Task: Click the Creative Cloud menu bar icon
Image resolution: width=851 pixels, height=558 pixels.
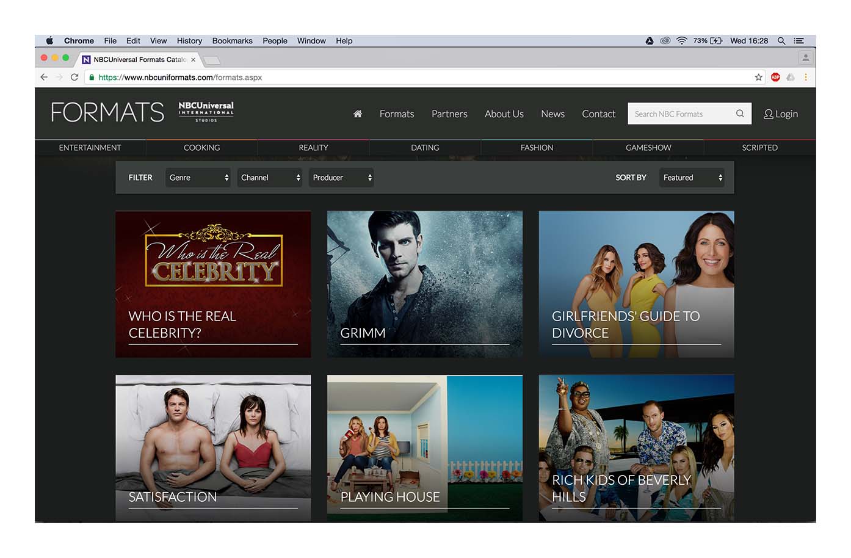Action: click(665, 41)
